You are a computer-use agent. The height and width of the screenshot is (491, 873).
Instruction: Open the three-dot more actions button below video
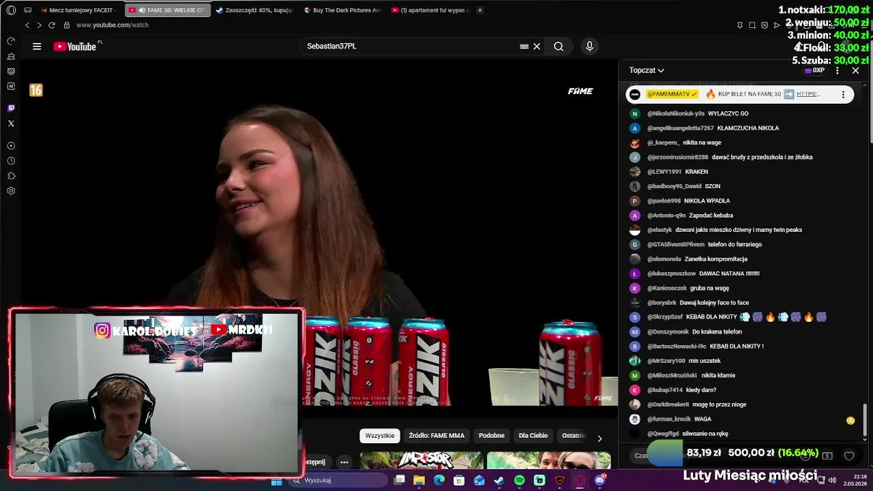pyautogui.click(x=344, y=462)
